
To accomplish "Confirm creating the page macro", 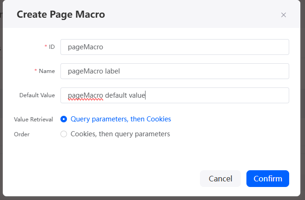I will coord(268,179).
